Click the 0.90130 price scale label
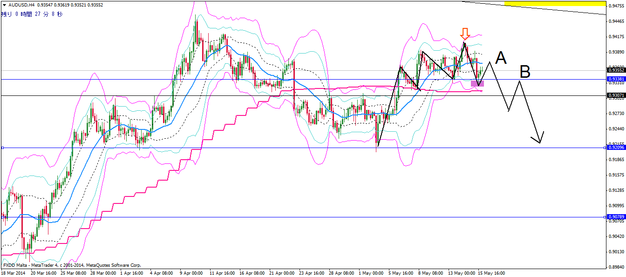The width and height of the screenshot is (626, 277). tap(616, 252)
